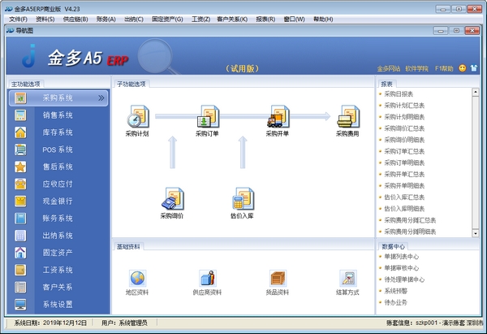Select the 客户关系 sidebar icon
The height and width of the screenshot is (334, 487).
pos(20,287)
